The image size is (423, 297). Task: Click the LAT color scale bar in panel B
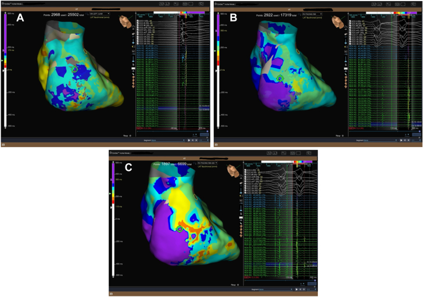[x=218, y=70]
